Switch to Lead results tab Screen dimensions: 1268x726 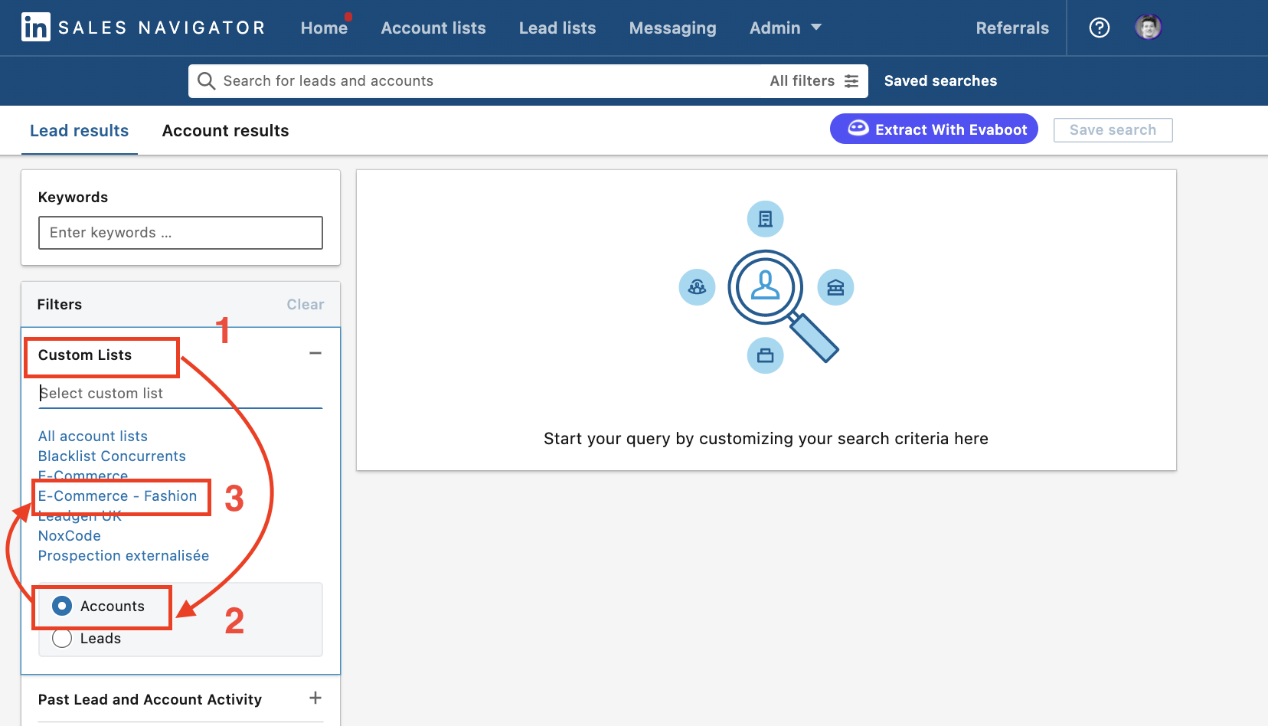pyautogui.click(x=80, y=131)
